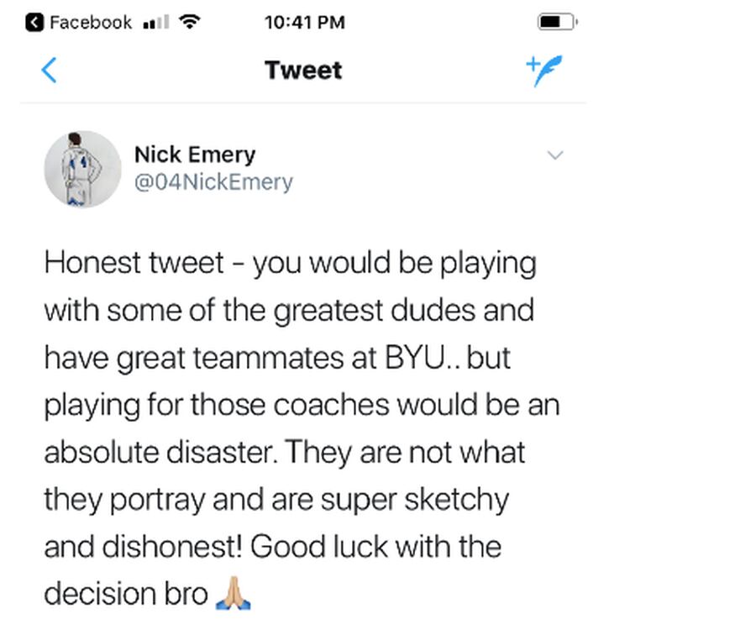Open tweet options dropdown chevron
The width and height of the screenshot is (756, 635).
(x=554, y=155)
